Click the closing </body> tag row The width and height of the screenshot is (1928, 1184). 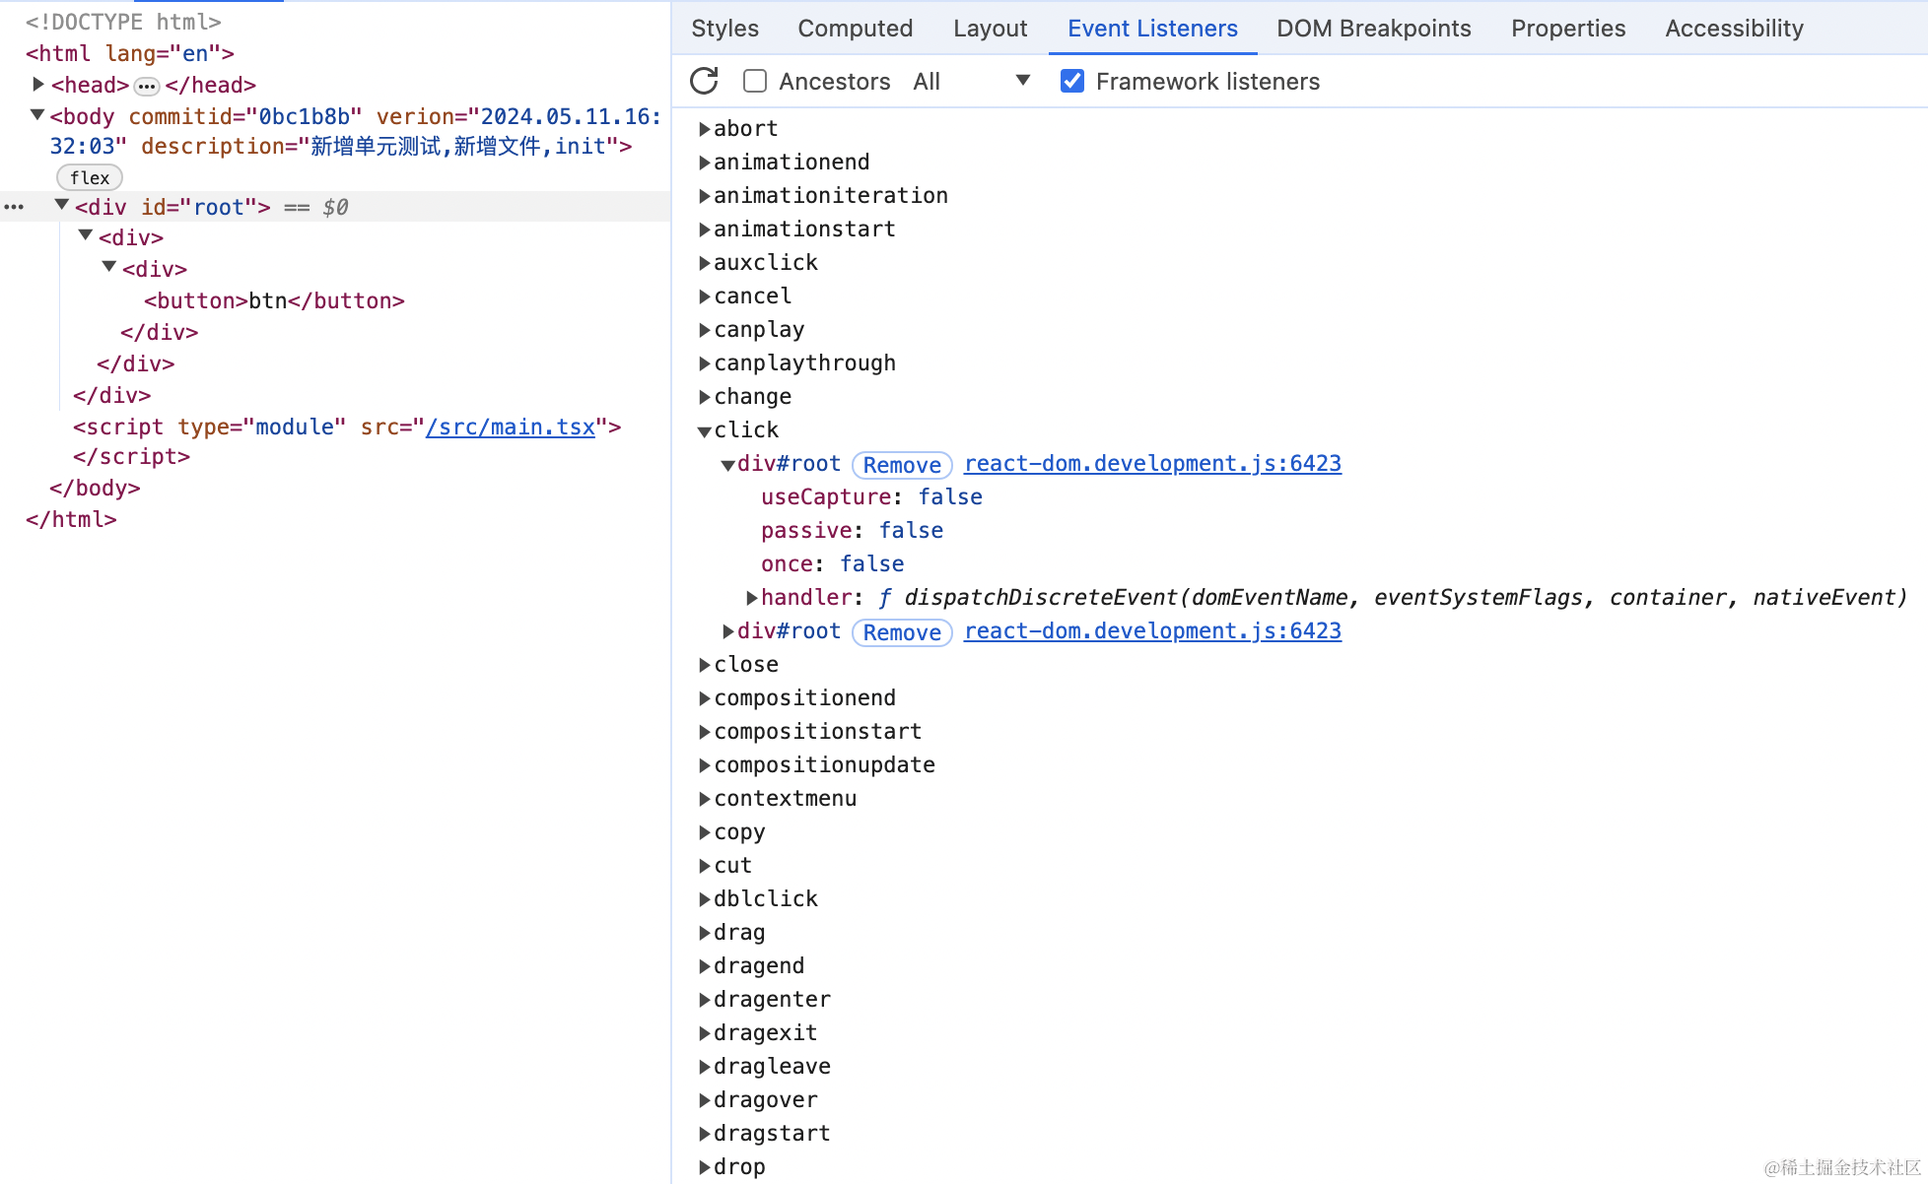[95, 488]
